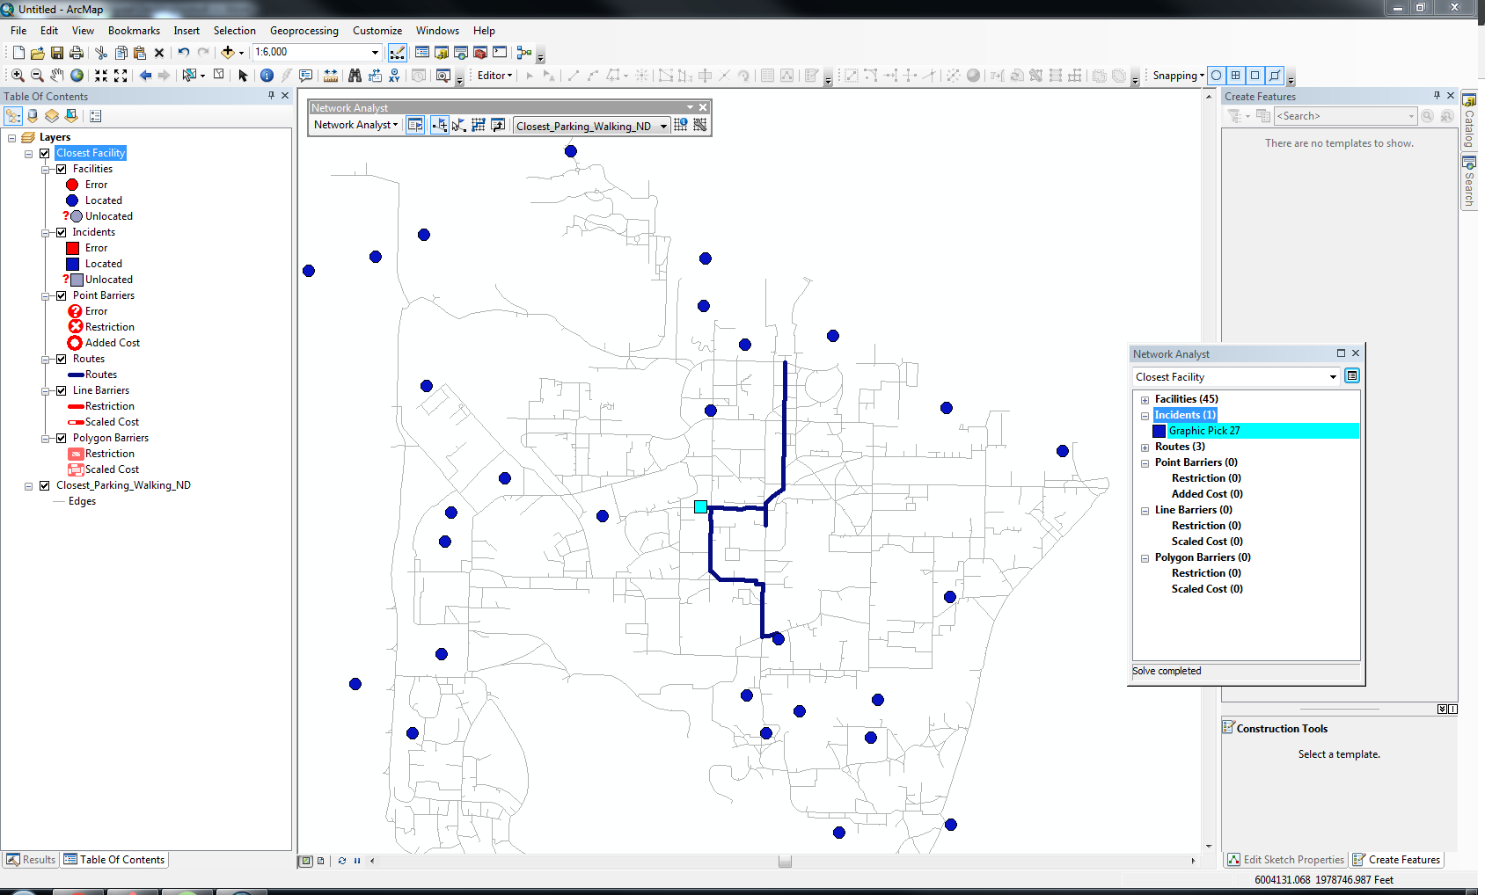Open the File menu
Viewport: 1485px width, 895px height.
(18, 30)
